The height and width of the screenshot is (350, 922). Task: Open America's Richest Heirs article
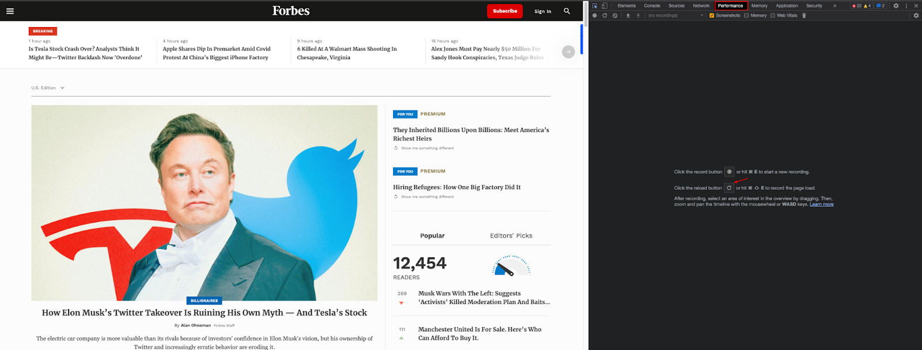(471, 134)
